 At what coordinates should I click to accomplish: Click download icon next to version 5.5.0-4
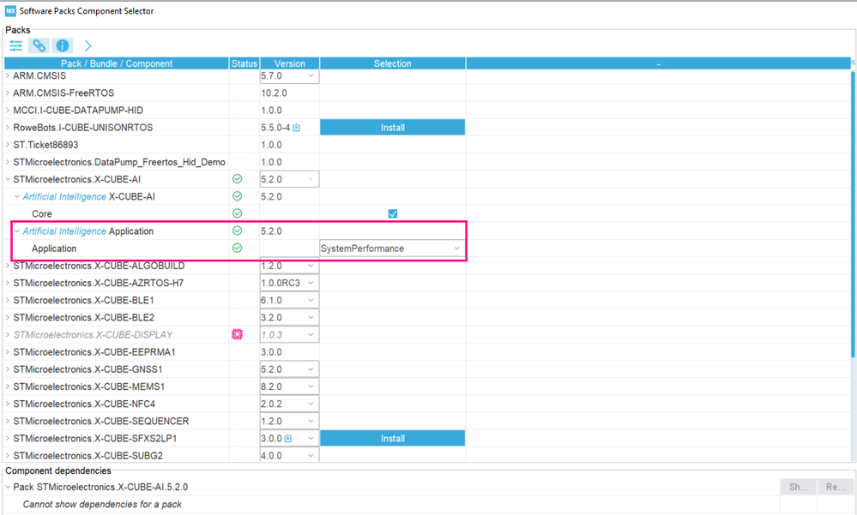click(296, 128)
